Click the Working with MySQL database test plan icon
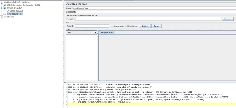236x108 pixels. pyautogui.click(x=2, y=2)
